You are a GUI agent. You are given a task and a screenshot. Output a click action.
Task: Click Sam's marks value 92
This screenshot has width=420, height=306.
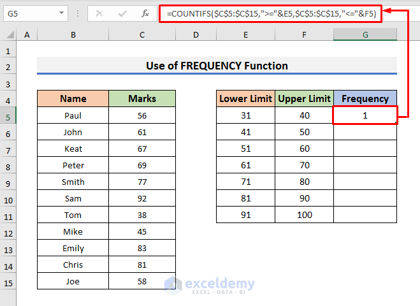click(x=142, y=198)
